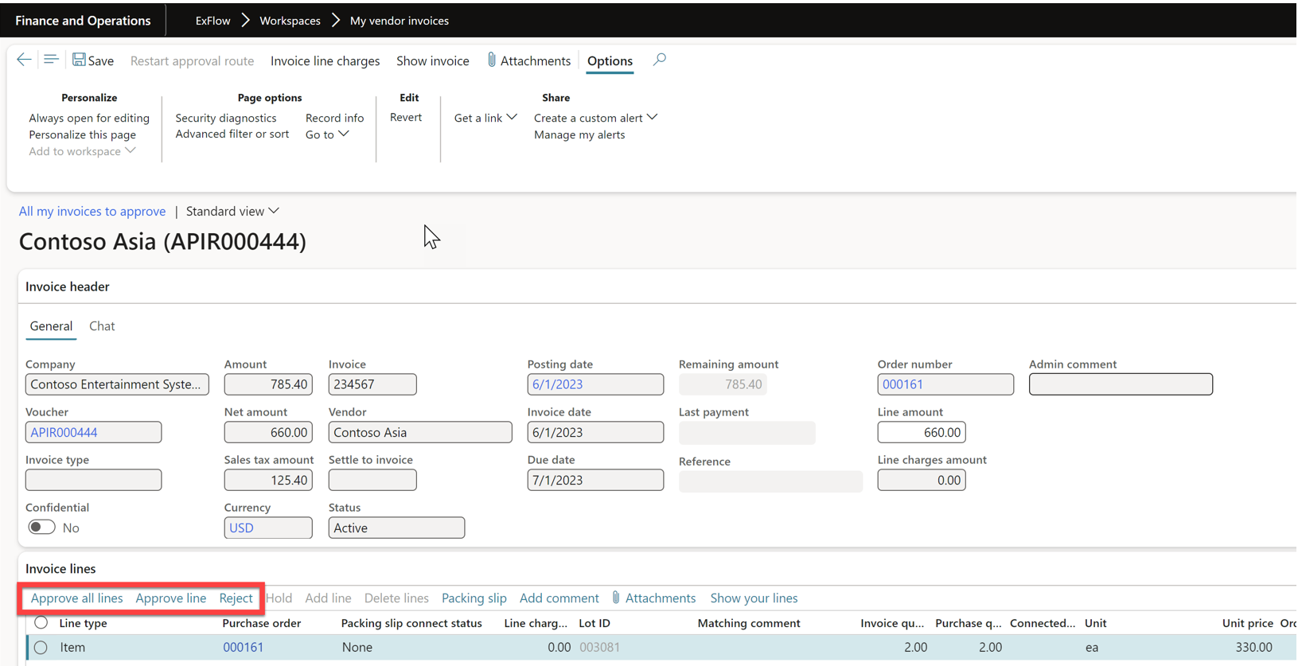Open All my invoices to approve link
The image size is (1298, 666).
[92, 211]
